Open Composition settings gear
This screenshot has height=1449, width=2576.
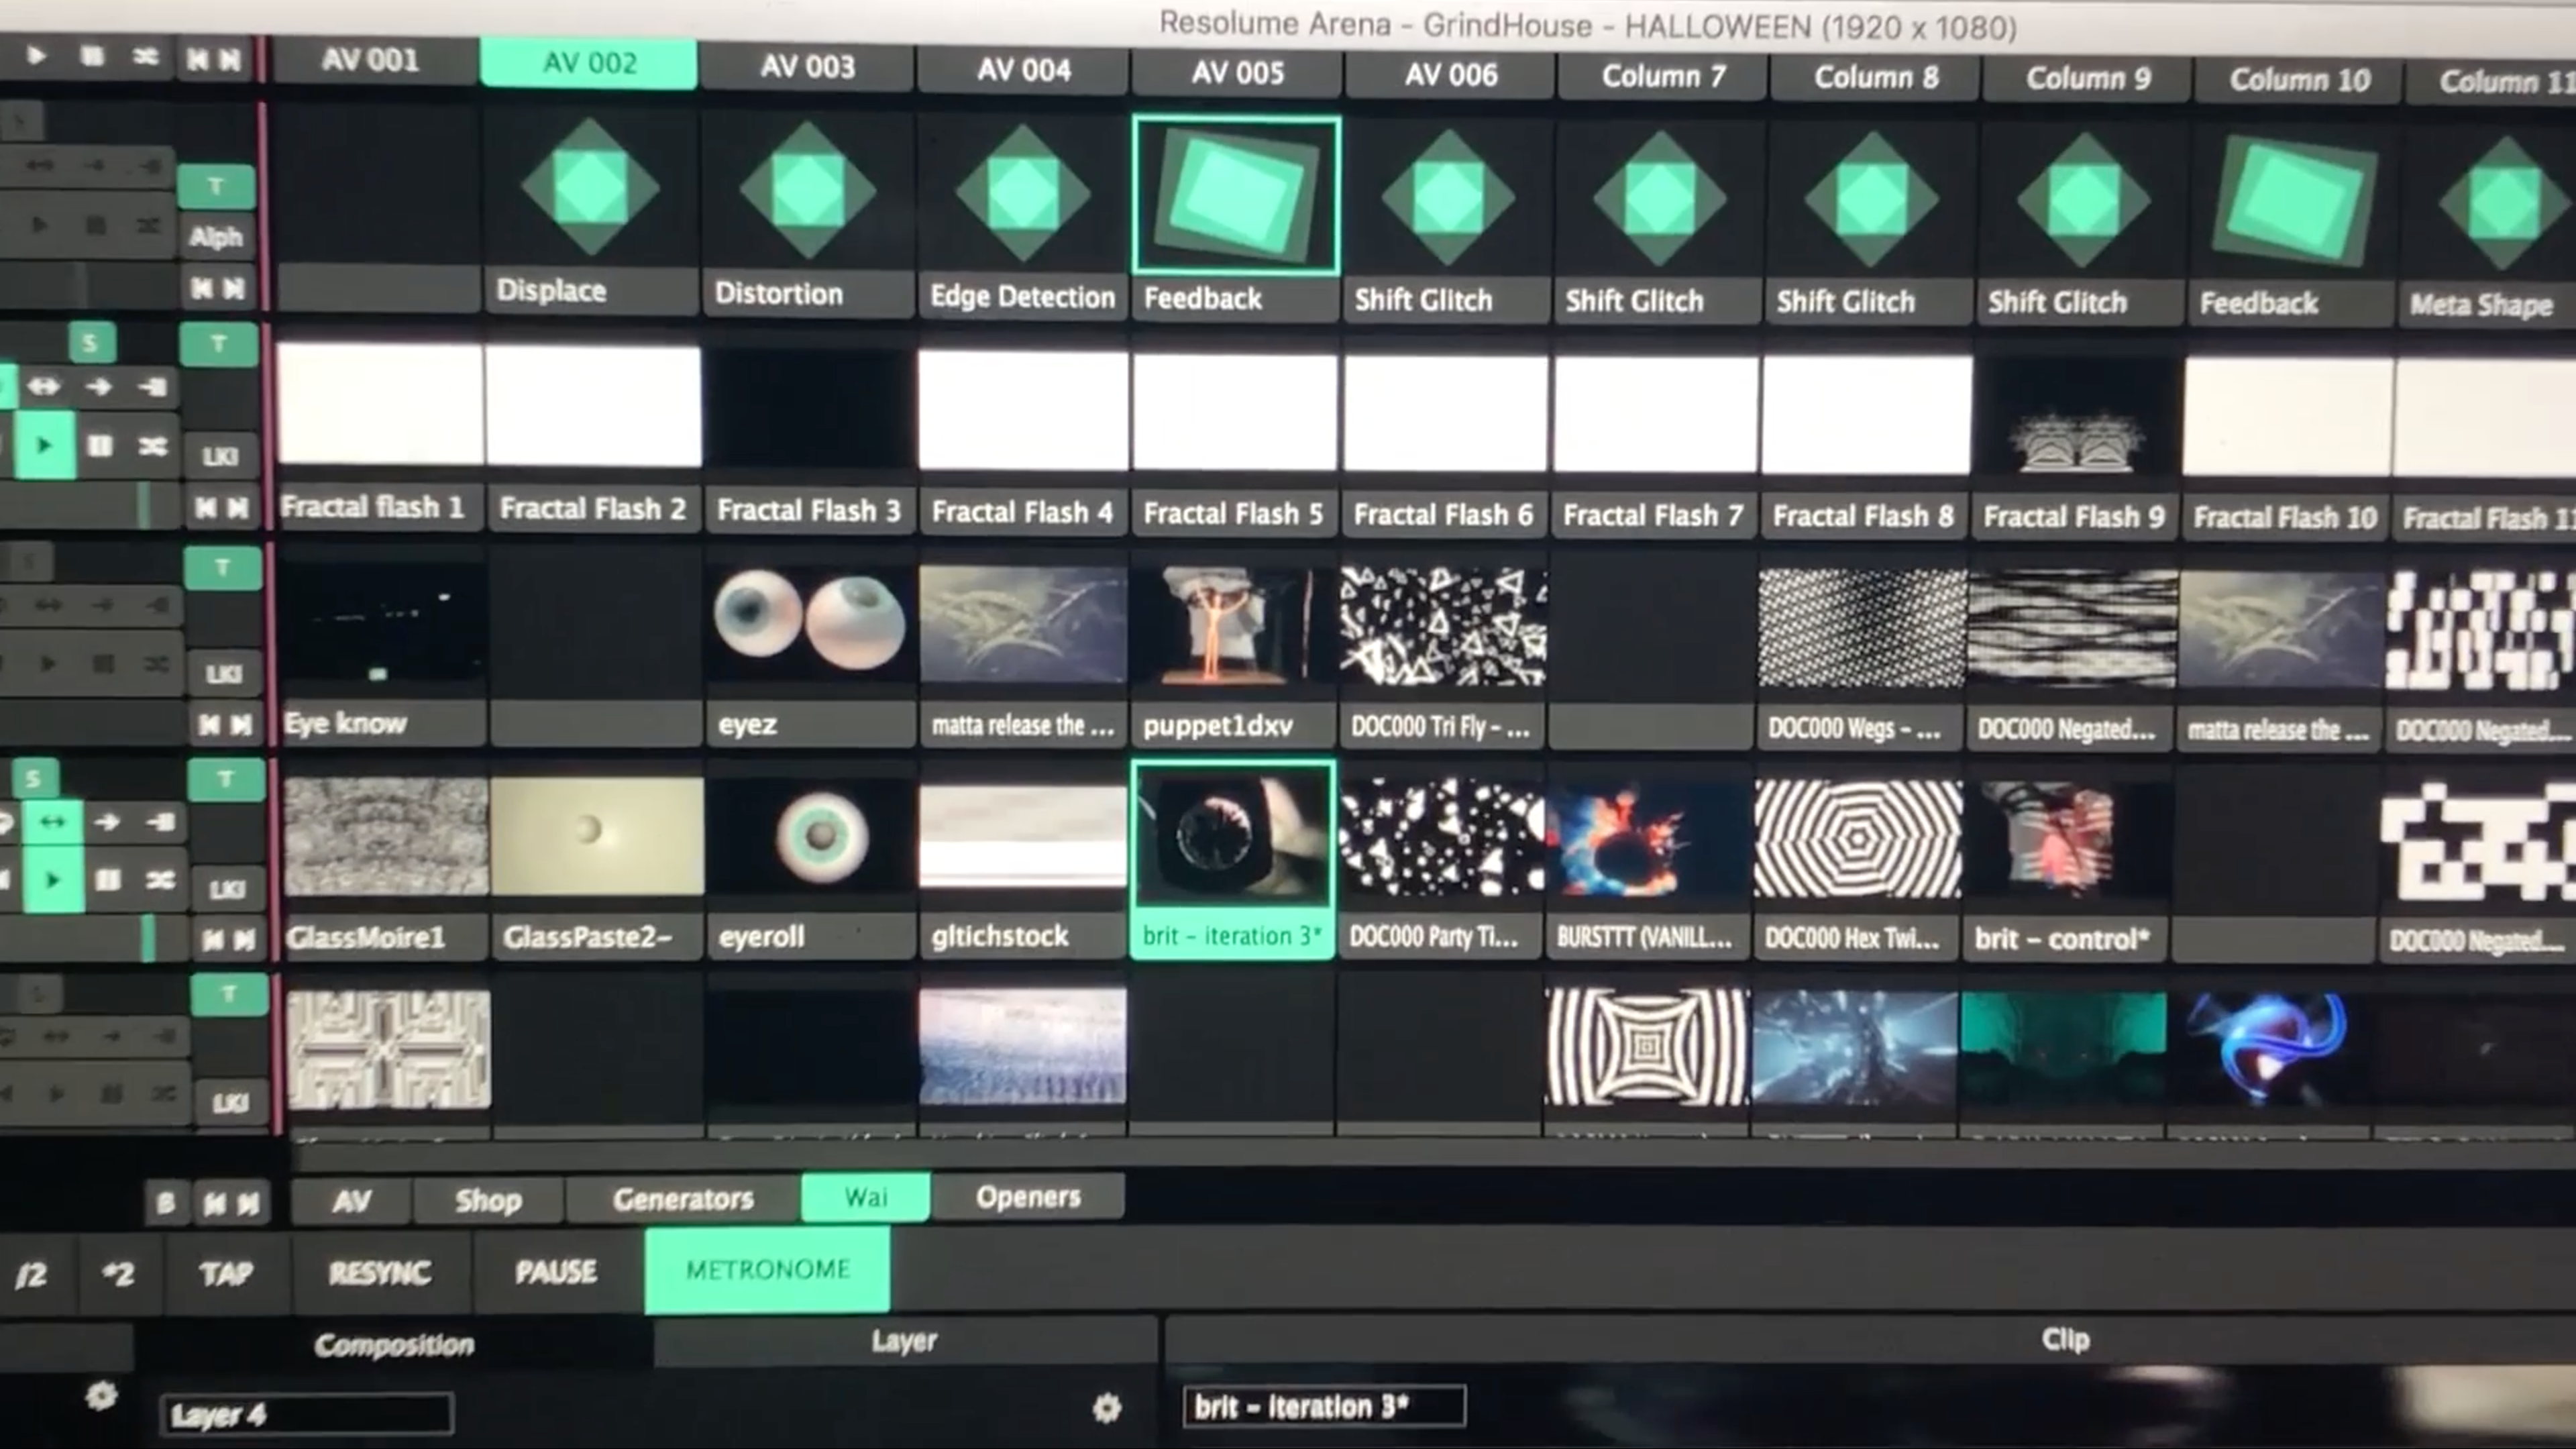tap(101, 1396)
